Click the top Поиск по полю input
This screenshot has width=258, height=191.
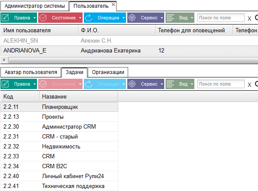pos(221,18)
